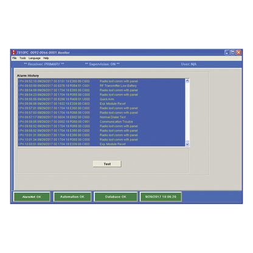Click the alarm history scroll-up arrow
This screenshot has height=253, width=253.
point(187,81)
